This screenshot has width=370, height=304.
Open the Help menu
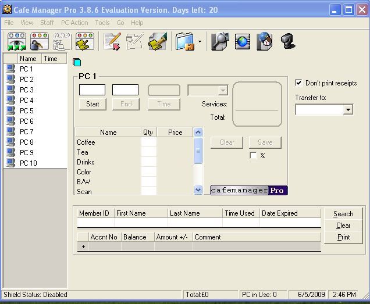pyautogui.click(x=137, y=23)
